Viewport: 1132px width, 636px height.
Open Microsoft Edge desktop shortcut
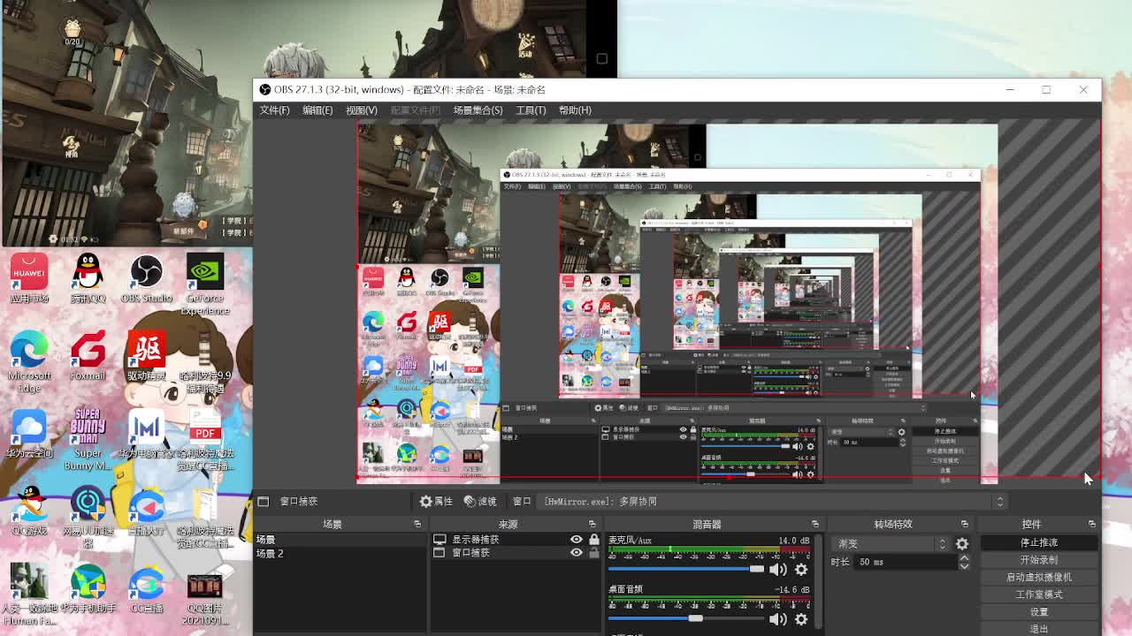point(29,361)
